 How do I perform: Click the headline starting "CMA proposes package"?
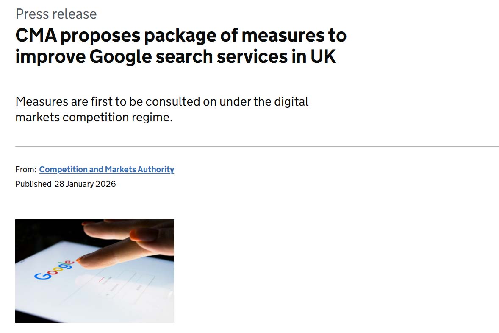181,36
